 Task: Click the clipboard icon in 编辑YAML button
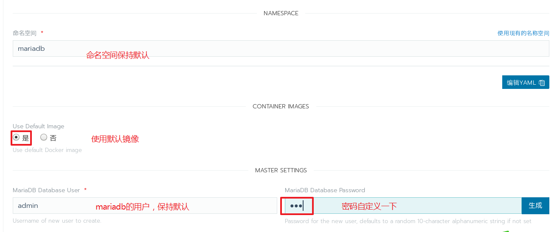[x=542, y=83]
